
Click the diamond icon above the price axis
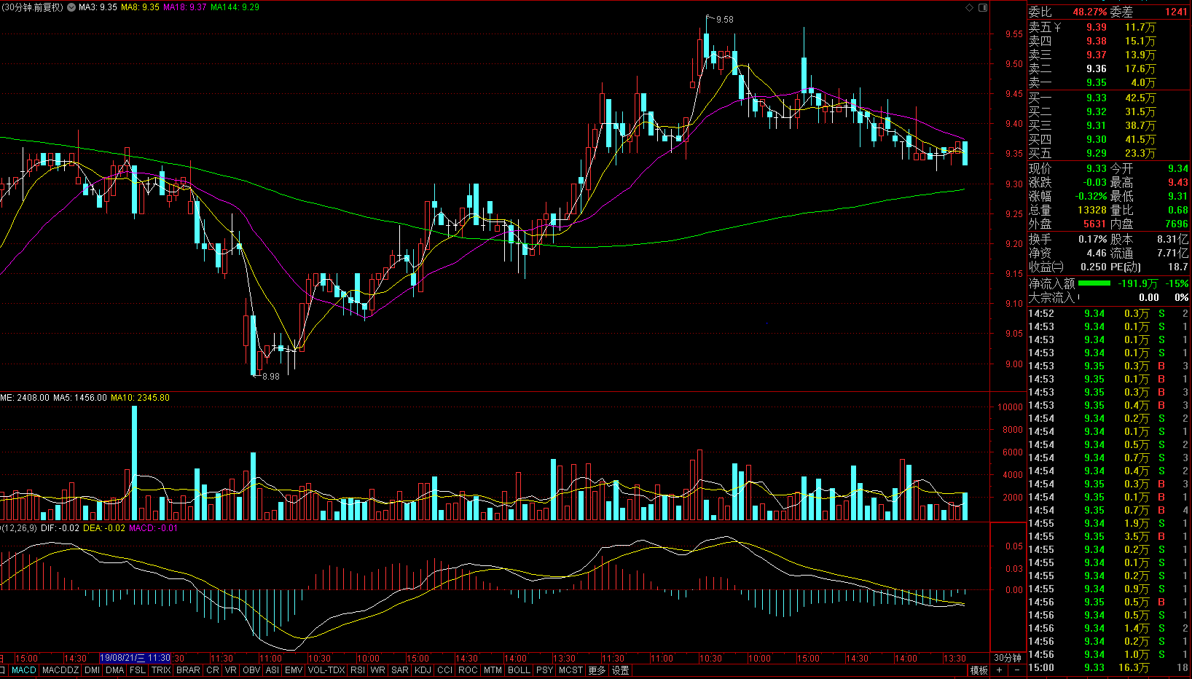969,7
